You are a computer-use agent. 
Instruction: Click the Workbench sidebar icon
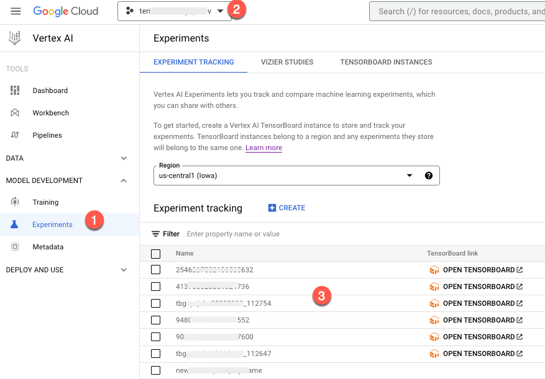pyautogui.click(x=15, y=113)
